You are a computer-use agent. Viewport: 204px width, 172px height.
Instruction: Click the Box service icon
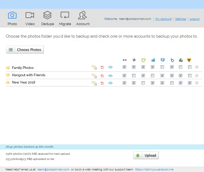(x=172, y=60)
